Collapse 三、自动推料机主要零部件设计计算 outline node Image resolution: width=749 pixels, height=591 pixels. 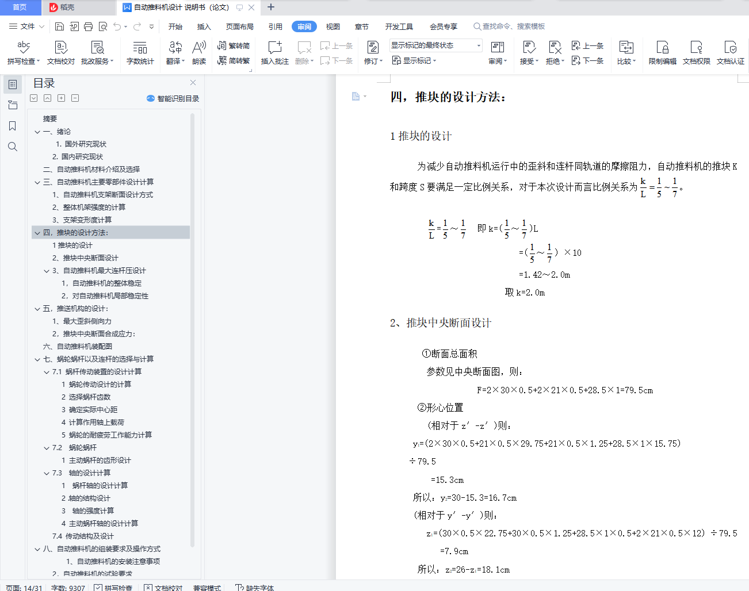(37, 182)
